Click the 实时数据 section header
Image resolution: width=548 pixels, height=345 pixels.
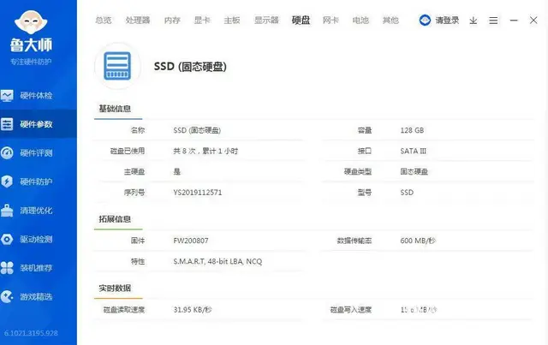[x=115, y=288]
